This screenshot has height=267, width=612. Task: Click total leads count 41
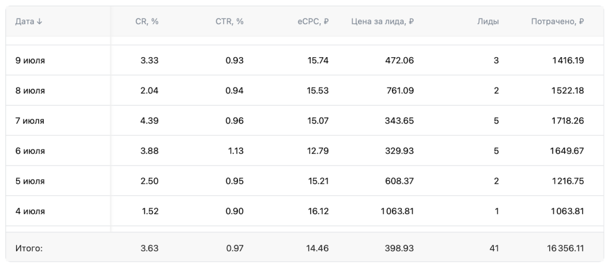click(493, 247)
